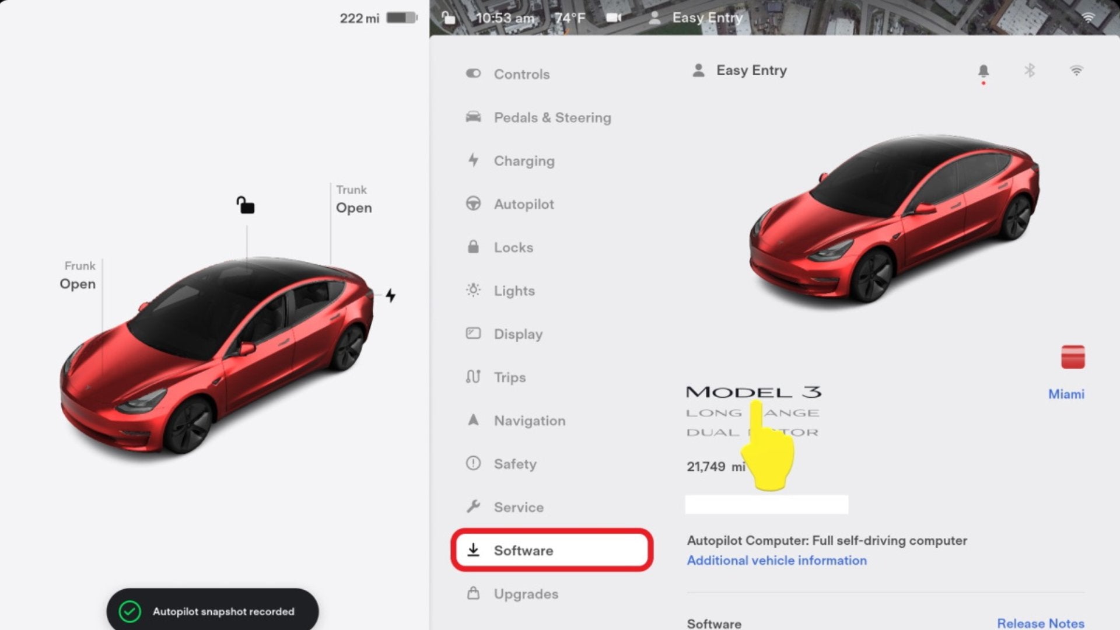
Task: Open the Trunk using its Open label
Action: click(353, 208)
